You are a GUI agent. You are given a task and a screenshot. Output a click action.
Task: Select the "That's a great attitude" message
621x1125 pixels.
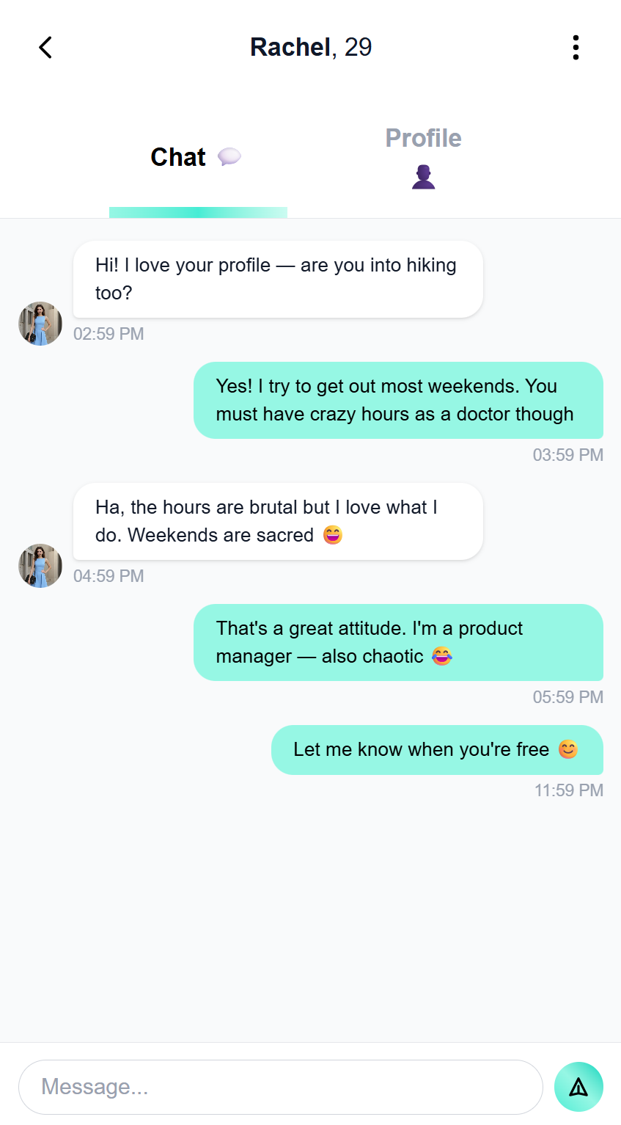point(398,642)
